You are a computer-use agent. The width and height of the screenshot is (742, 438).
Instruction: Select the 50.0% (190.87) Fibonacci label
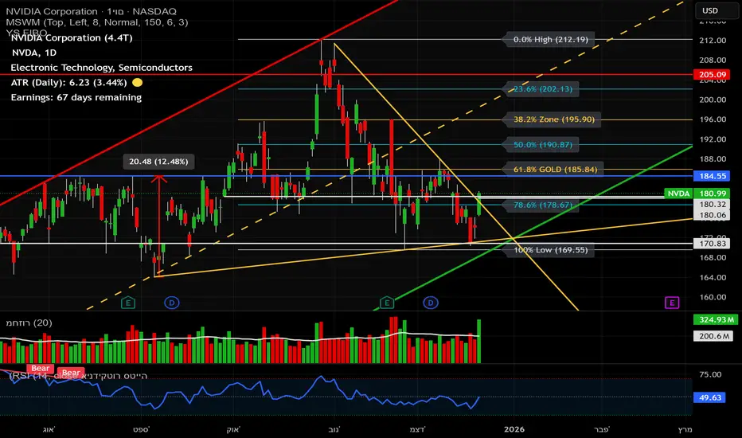click(542, 144)
